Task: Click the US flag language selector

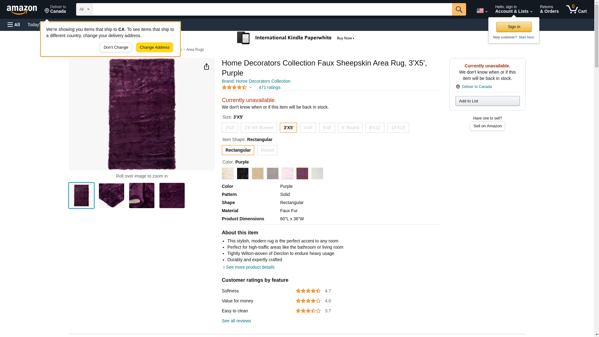Action: pyautogui.click(x=481, y=11)
